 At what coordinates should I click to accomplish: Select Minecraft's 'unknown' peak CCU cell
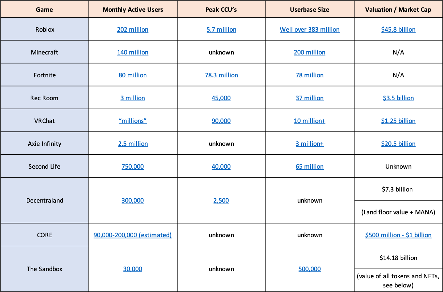coord(221,52)
